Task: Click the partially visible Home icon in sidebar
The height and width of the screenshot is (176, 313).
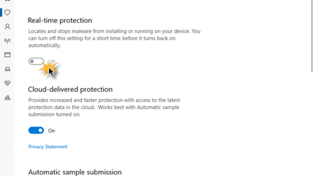Action: (7, 1)
